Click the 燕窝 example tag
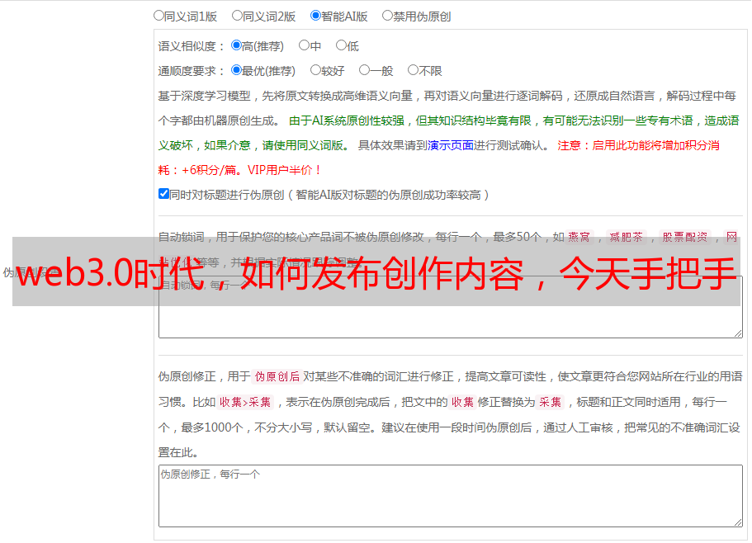Image resolution: width=752 pixels, height=543 pixels. (579, 237)
